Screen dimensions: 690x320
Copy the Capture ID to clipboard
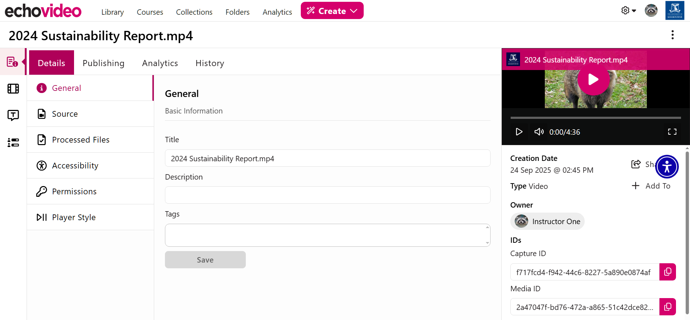(668, 272)
